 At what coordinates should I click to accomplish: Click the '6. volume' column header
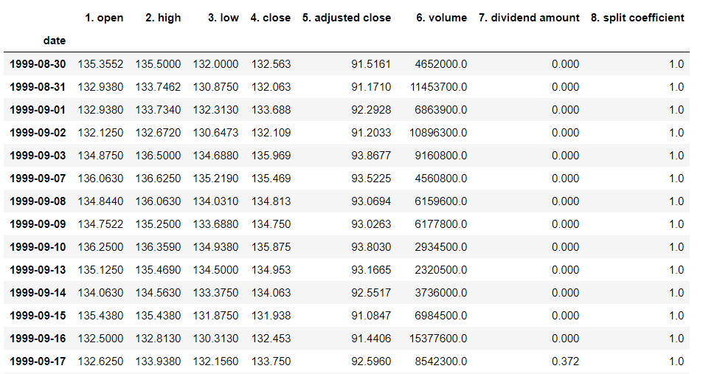pos(441,18)
